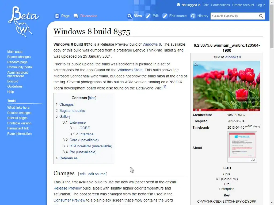Click the History clock icon
Image resolution: width=274 pixels, height=205 pixels.
(193, 16)
